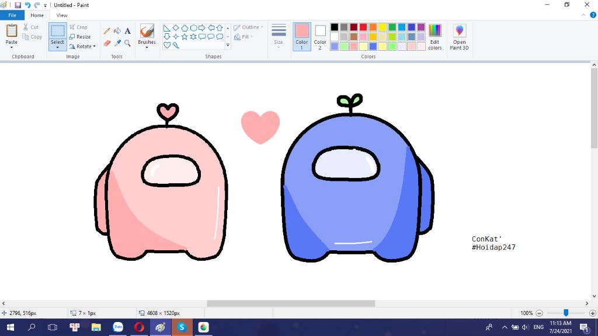Viewport: 598px width, 336px height.
Task: Click the Undo arrow in title bar
Action: [27, 5]
